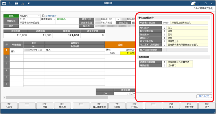
Task: Open F6 購入債務情報
Action: coord(99,106)
